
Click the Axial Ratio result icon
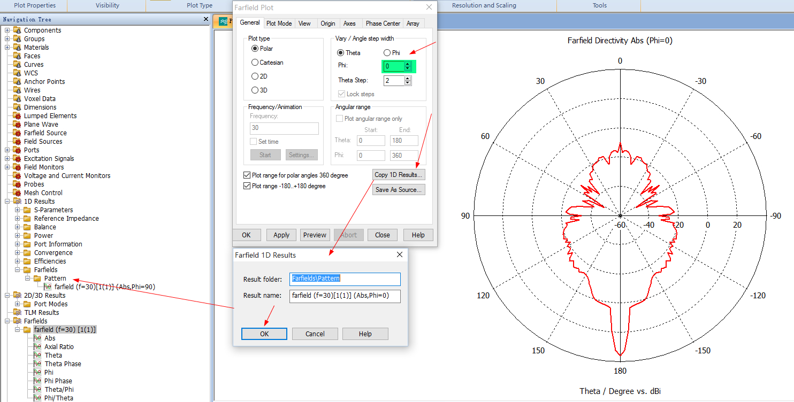[x=37, y=347]
